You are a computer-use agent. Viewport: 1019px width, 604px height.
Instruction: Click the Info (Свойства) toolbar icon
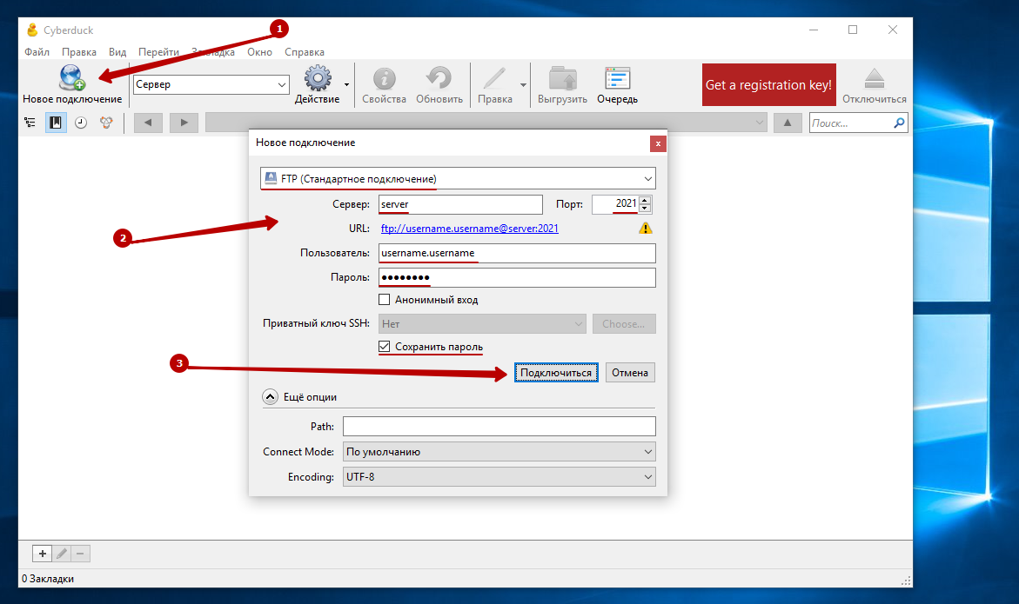pos(384,80)
